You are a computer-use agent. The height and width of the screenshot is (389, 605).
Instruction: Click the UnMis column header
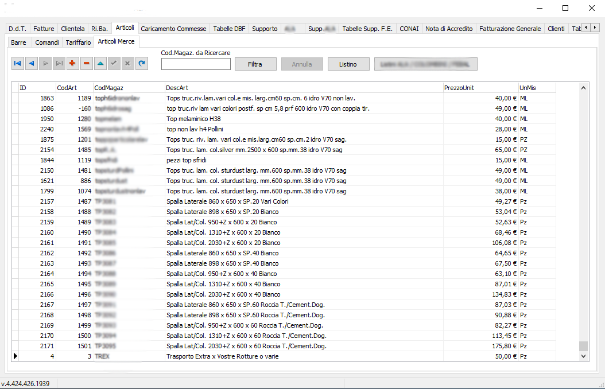tap(537, 88)
